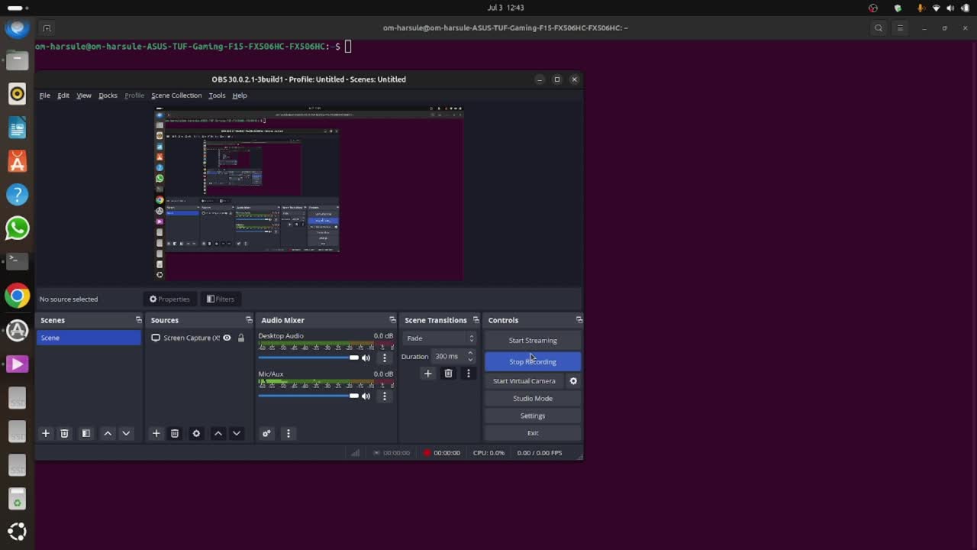Viewport: 977px width, 550px height.
Task: Open the Scene Collection menu
Action: coord(176,95)
